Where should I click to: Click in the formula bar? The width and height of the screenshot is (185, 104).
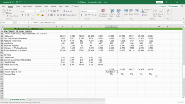[107, 23]
